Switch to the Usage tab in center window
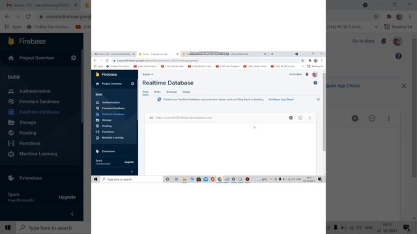 click(186, 92)
